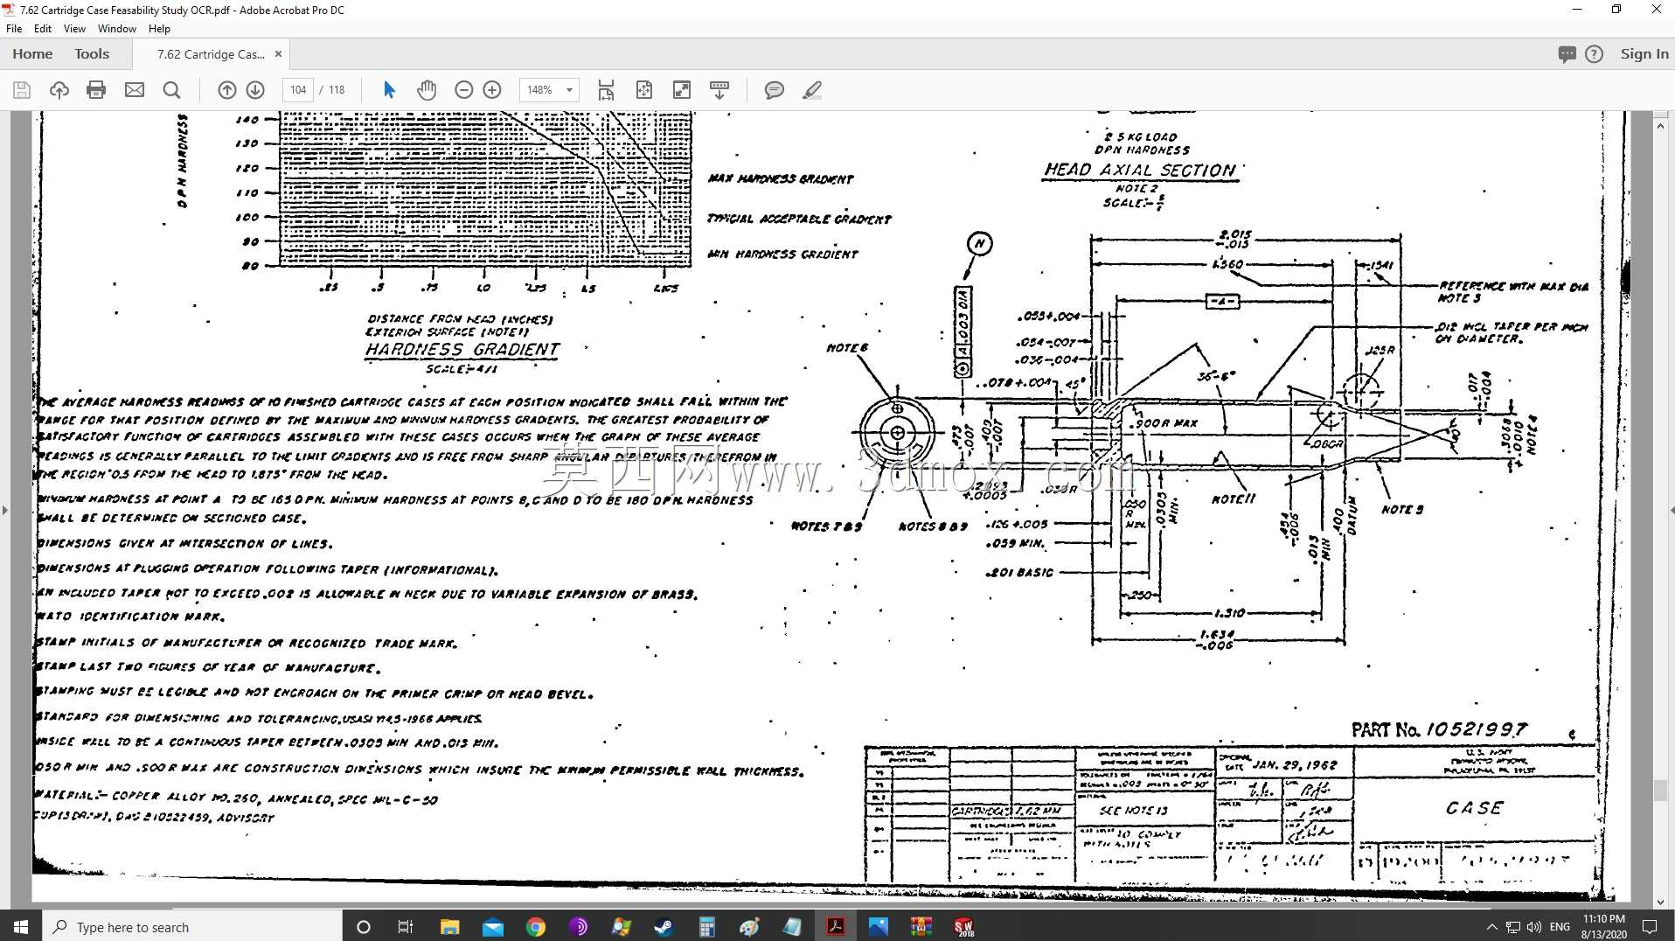1675x941 pixels.
Task: Open the Find text search tool
Action: [x=171, y=90]
